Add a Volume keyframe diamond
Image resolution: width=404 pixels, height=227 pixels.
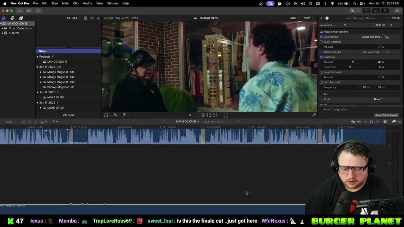(391, 25)
